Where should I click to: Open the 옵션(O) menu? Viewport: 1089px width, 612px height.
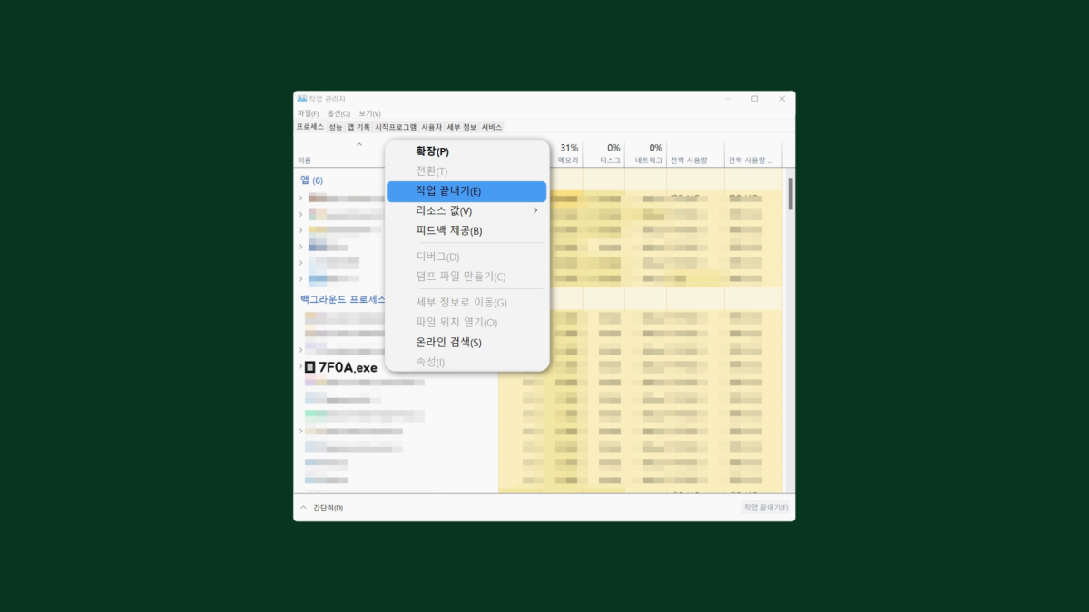point(338,113)
